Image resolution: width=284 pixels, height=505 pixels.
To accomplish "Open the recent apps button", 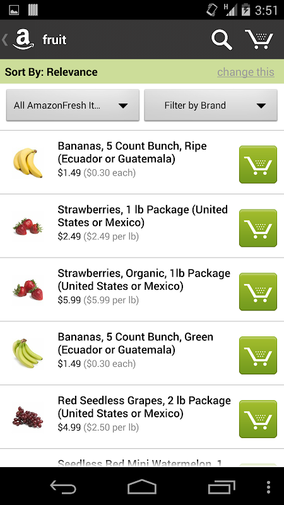I will 222,487.
